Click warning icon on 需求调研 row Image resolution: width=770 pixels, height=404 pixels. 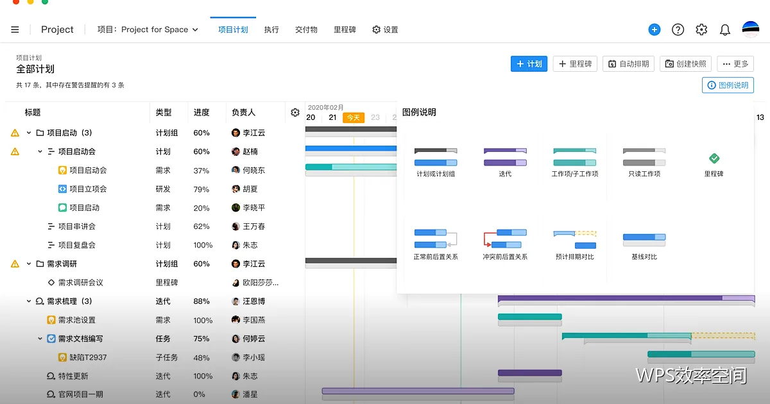tap(15, 264)
